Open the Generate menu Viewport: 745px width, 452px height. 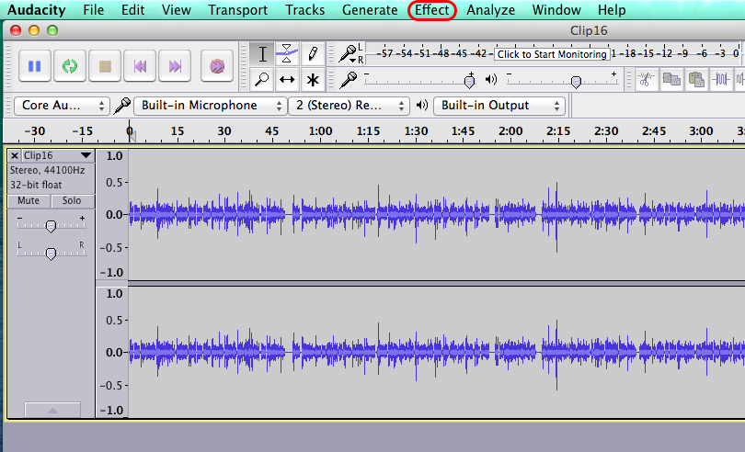(370, 10)
